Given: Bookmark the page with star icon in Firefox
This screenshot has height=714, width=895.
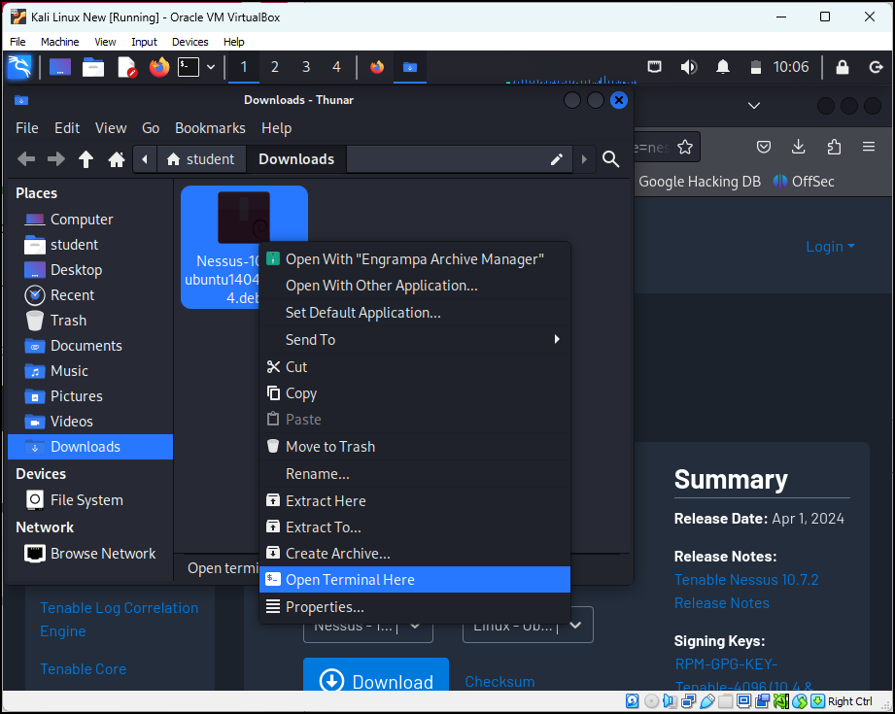Looking at the screenshot, I should (685, 148).
